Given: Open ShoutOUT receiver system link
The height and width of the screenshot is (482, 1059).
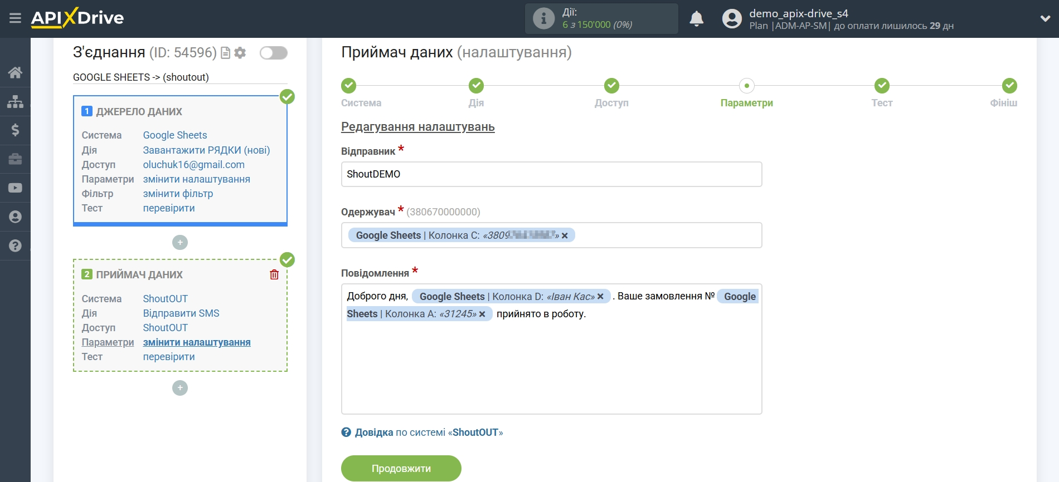Looking at the screenshot, I should click(165, 299).
